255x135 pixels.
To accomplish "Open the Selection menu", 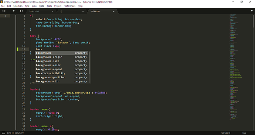I will pyautogui.click(x=18, y=6).
